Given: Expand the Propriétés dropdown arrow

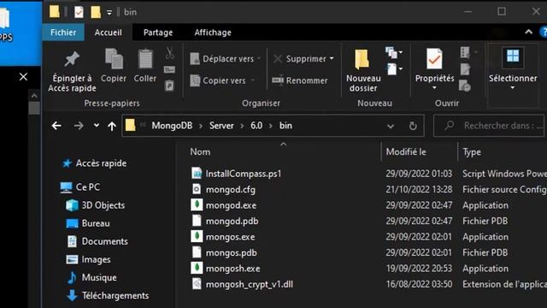Looking at the screenshot, I should tap(434, 87).
